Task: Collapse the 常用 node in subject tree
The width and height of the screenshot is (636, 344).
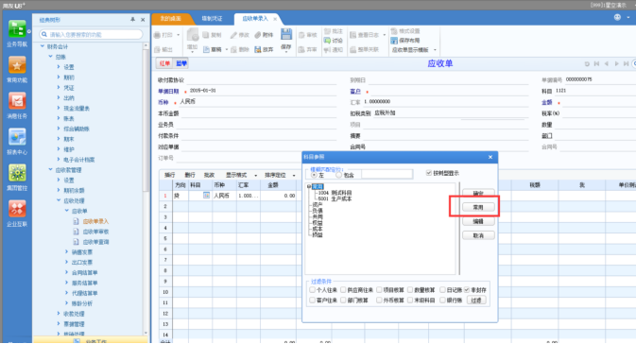Action: (309, 186)
